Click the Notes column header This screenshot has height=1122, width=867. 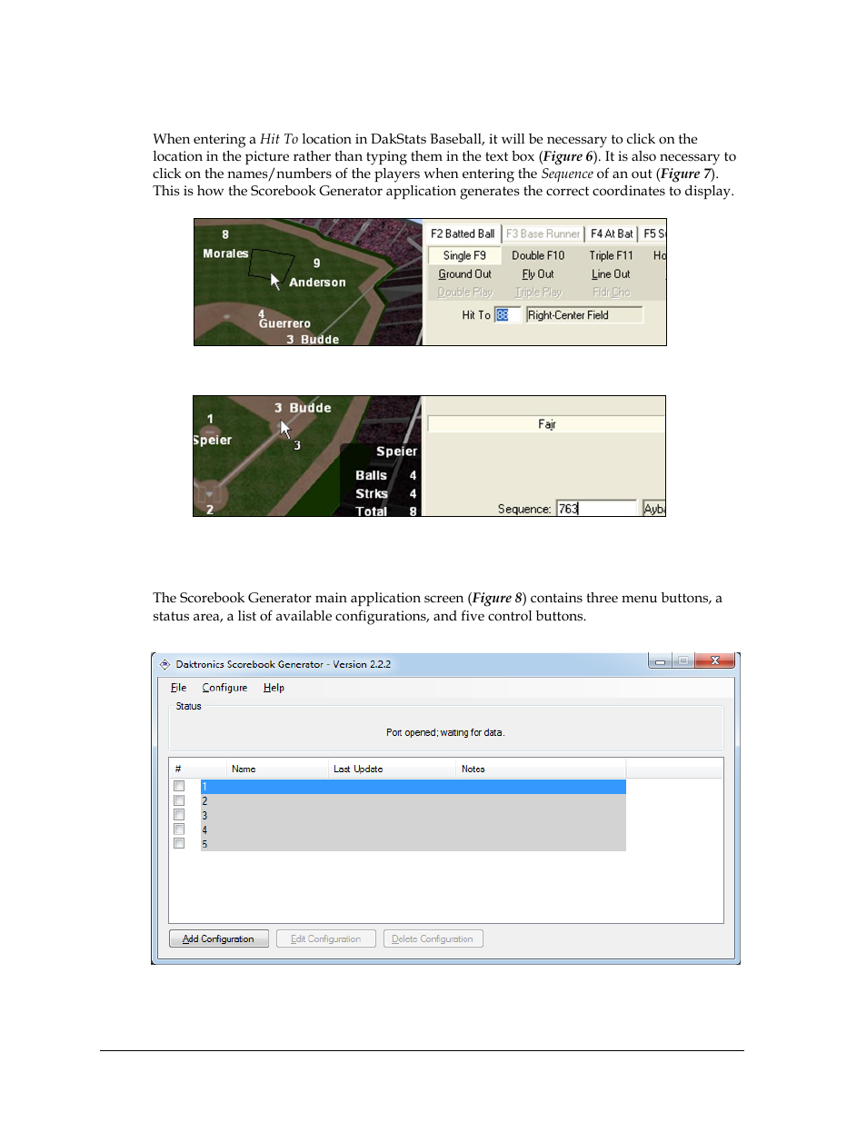(x=541, y=769)
